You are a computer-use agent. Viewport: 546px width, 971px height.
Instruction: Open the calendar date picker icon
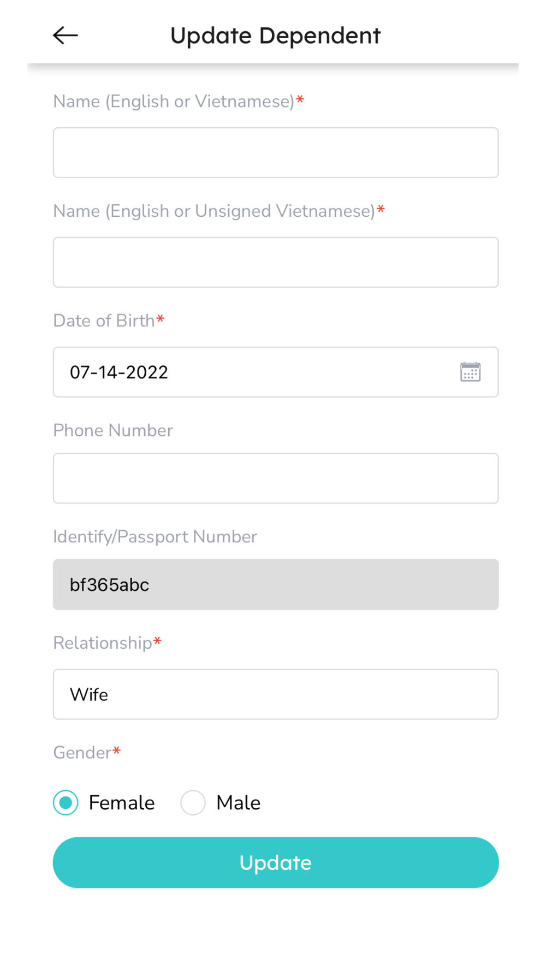tap(470, 372)
